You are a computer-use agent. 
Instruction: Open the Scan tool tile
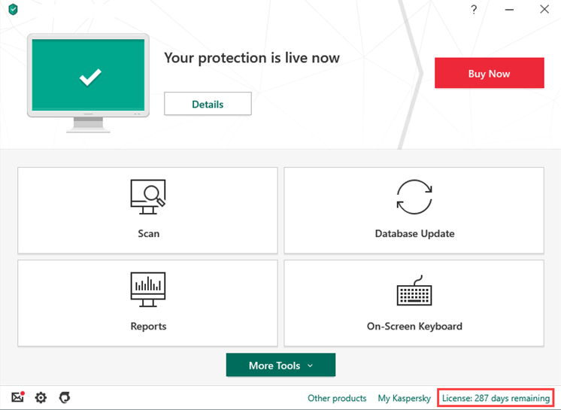[x=147, y=210]
